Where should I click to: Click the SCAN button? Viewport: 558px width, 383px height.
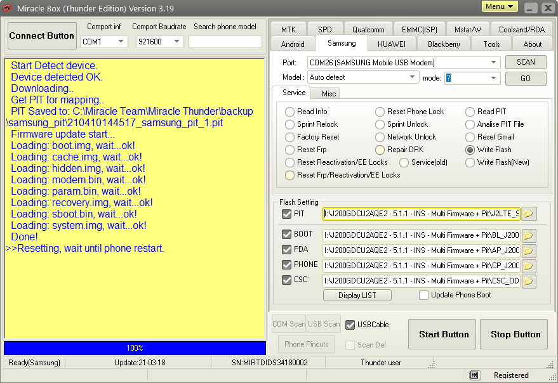[526, 62]
